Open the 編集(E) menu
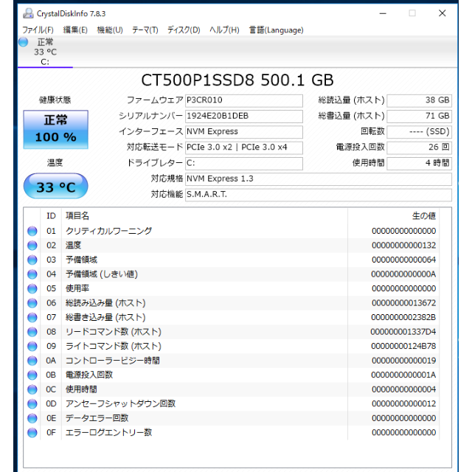 click(75, 29)
